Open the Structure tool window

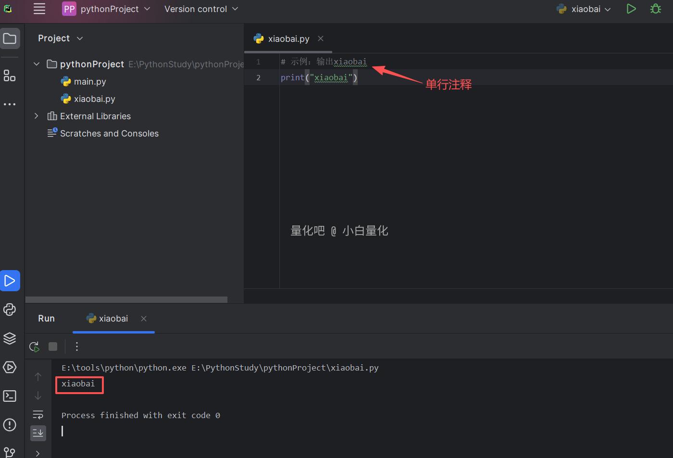pyautogui.click(x=10, y=75)
